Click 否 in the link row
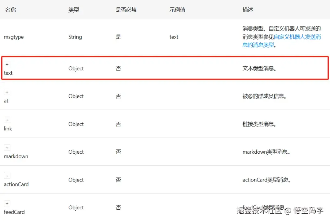Screen dimensions: 330x221 point(119,124)
